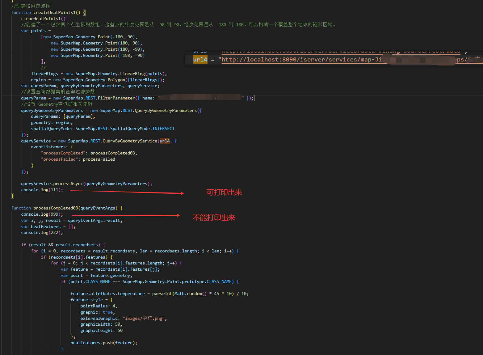This screenshot has height=355, width=483.
Task: Click console.log(111) statement
Action: click(x=42, y=190)
